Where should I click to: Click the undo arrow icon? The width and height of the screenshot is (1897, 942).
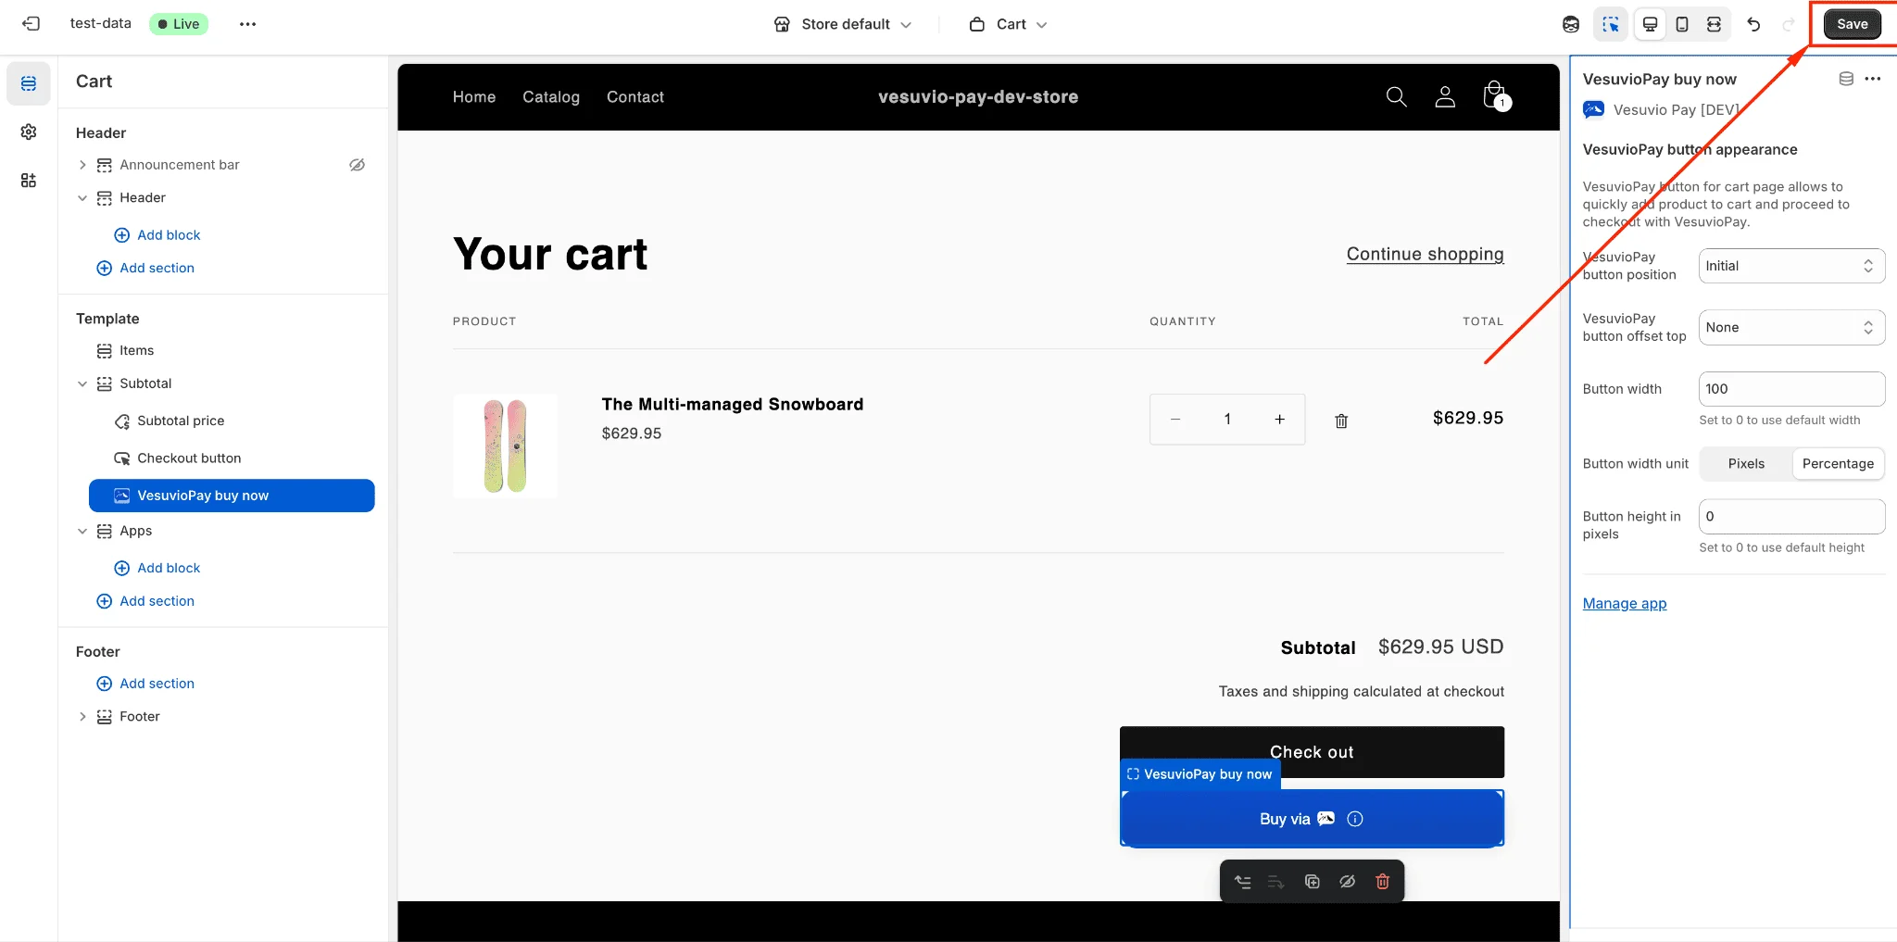[1753, 24]
